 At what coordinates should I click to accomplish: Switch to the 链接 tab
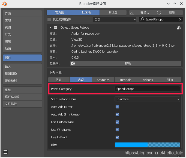pos(170,80)
